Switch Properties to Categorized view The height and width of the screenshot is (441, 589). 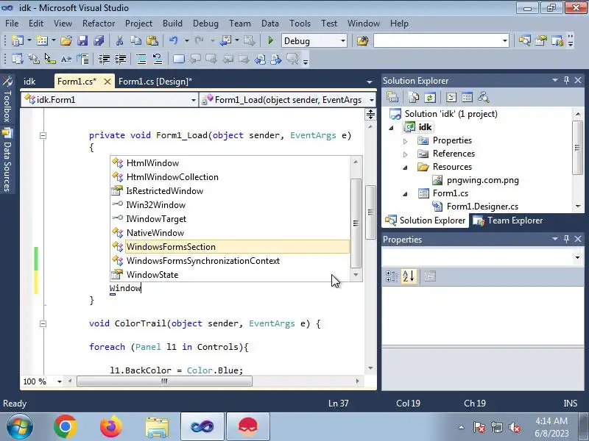(392, 277)
